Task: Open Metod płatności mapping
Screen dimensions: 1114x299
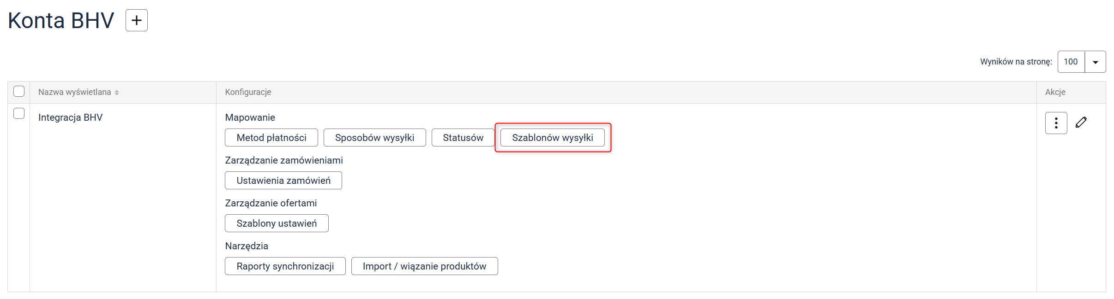Action: pyautogui.click(x=271, y=138)
